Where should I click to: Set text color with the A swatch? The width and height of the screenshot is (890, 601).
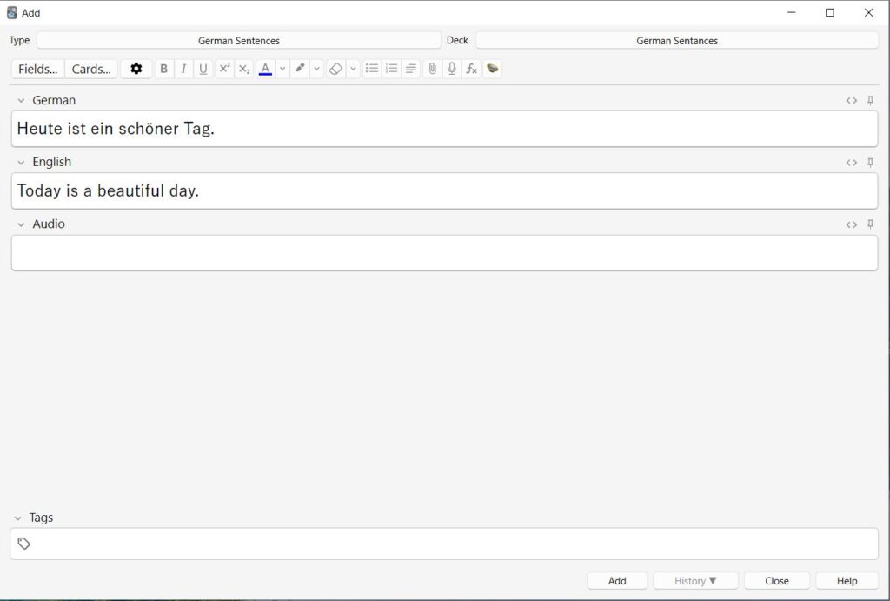265,68
